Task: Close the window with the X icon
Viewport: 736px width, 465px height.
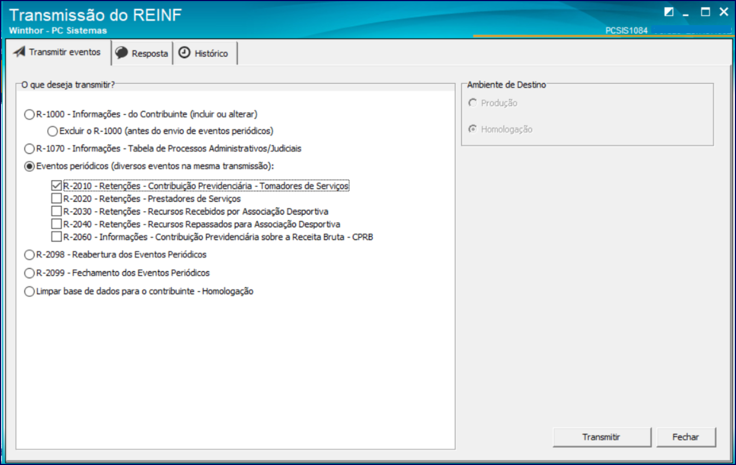Action: (x=724, y=11)
